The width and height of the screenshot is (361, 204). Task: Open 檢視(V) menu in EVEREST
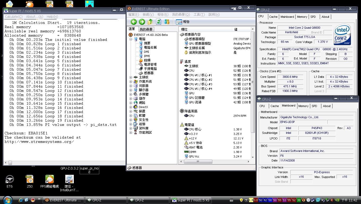[x=148, y=15]
